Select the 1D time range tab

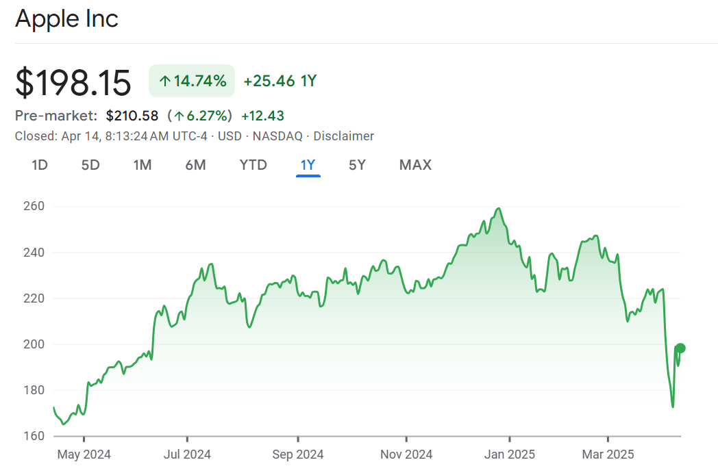[x=40, y=165]
